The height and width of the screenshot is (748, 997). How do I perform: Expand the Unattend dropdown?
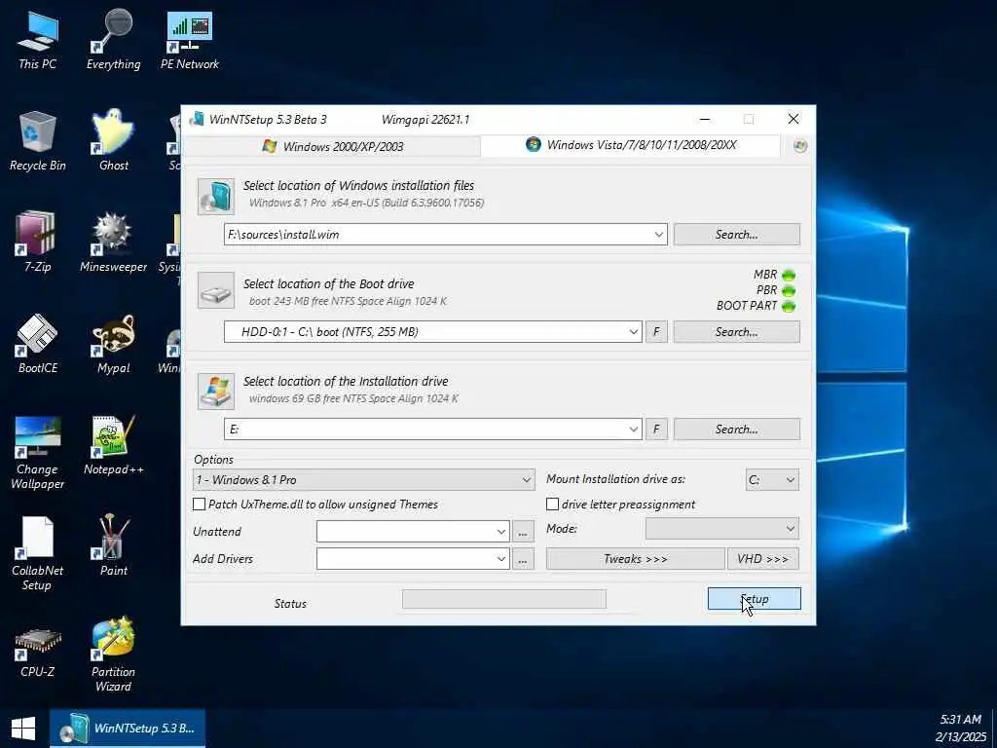(x=501, y=532)
